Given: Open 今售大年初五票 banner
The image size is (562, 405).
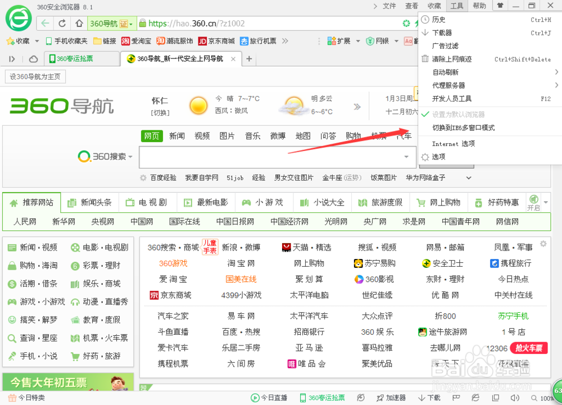Looking at the screenshot, I should point(68,382).
